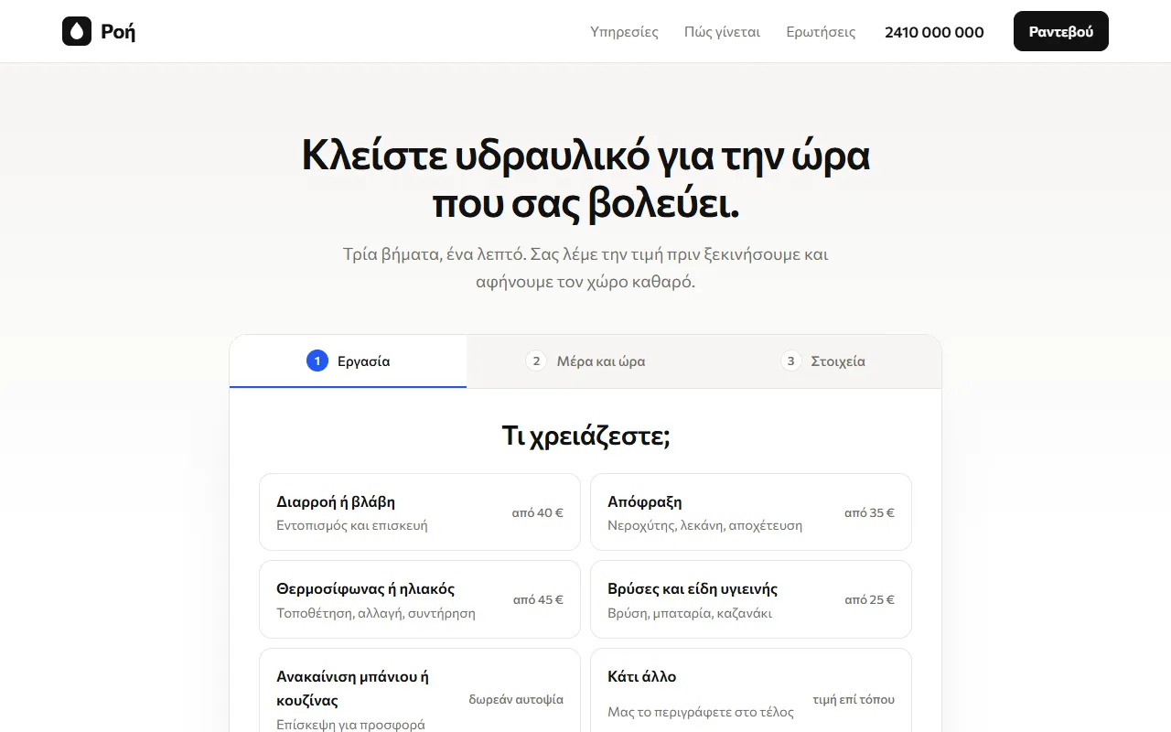Pick the Κάτι άλλο service option
The width and height of the screenshot is (1171, 732).
coord(751,691)
